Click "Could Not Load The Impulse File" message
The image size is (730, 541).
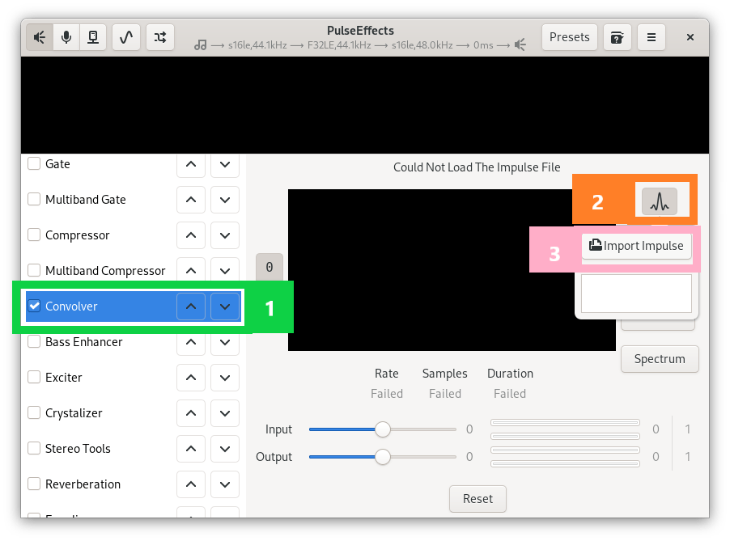click(x=477, y=167)
